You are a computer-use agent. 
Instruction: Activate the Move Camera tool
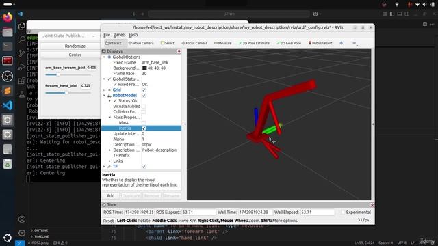(141, 43)
